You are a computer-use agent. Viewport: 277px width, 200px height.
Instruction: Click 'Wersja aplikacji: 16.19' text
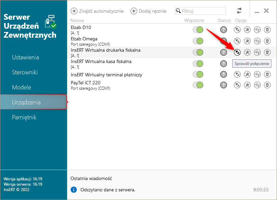[x=23, y=179]
